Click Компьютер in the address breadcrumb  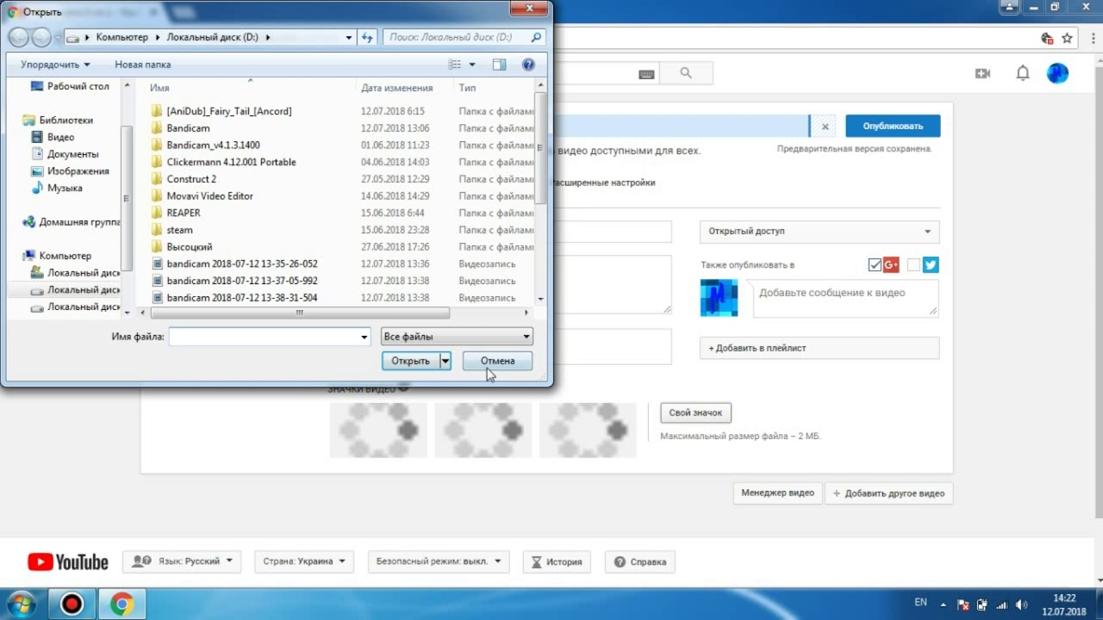(x=122, y=37)
